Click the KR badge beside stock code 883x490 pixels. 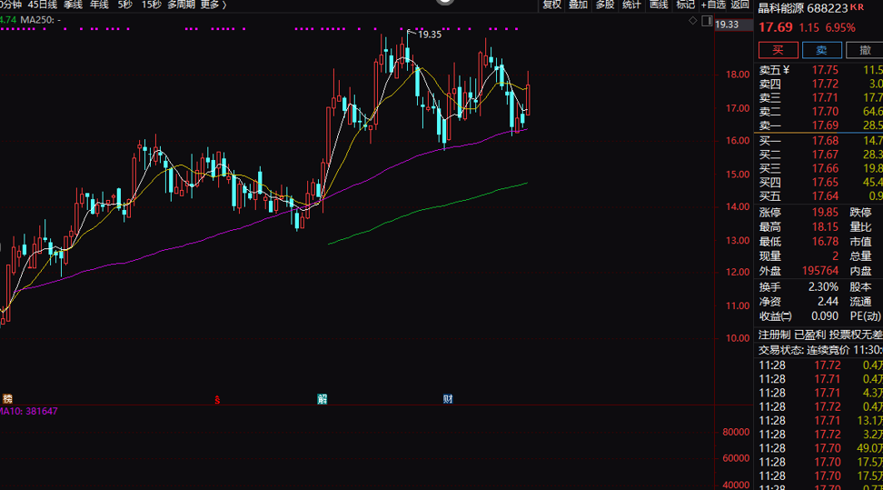(x=856, y=6)
